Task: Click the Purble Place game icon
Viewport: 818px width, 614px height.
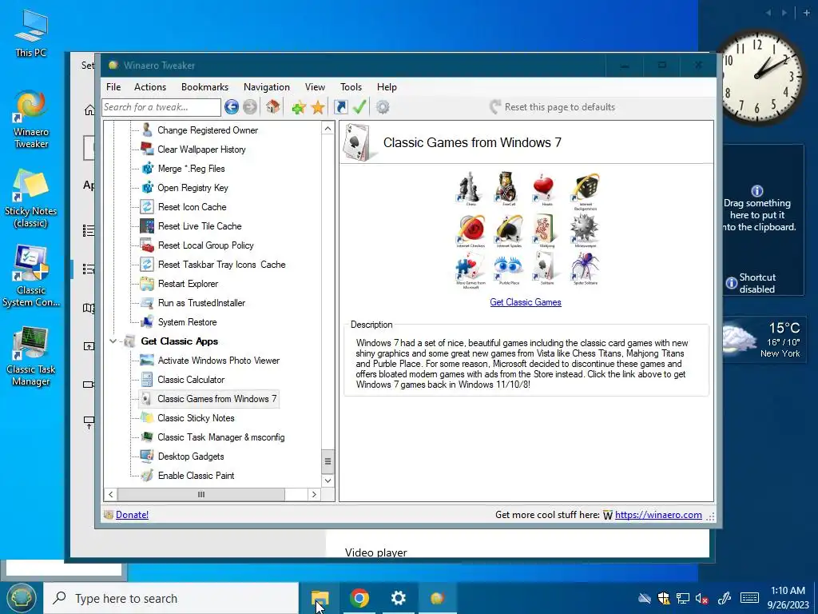Action: click(508, 269)
